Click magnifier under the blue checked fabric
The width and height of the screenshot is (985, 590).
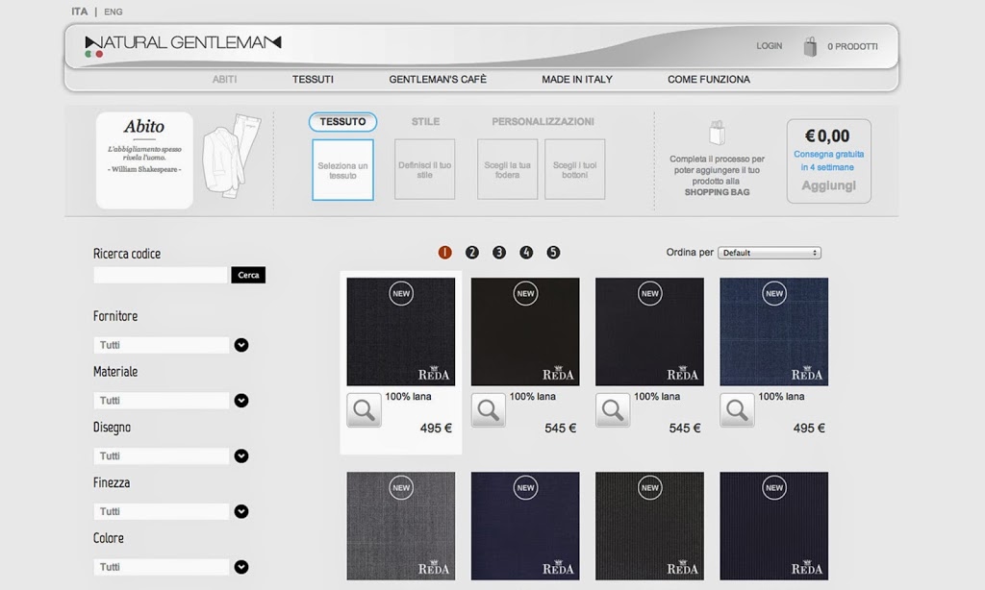(737, 410)
